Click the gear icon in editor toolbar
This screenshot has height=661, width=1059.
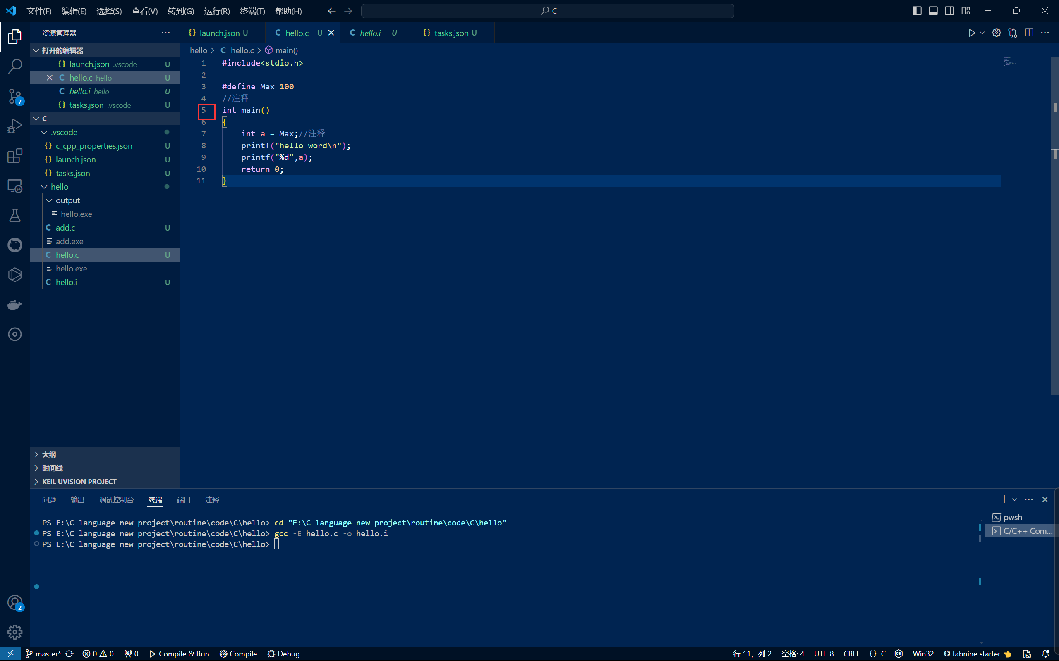coord(997,33)
